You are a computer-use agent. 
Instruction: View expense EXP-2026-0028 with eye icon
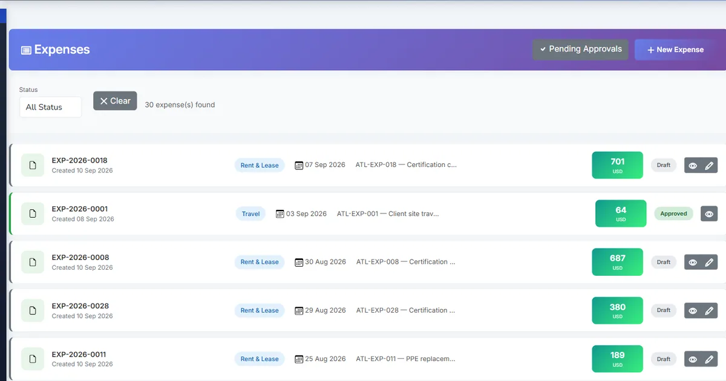point(693,310)
